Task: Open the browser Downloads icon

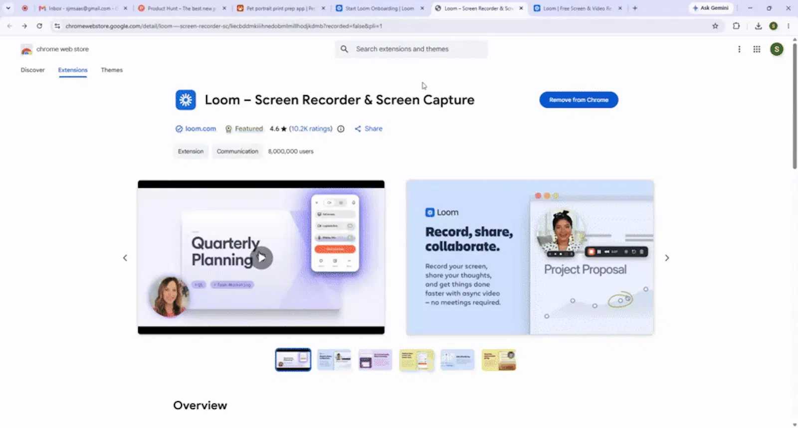Action: click(x=758, y=26)
